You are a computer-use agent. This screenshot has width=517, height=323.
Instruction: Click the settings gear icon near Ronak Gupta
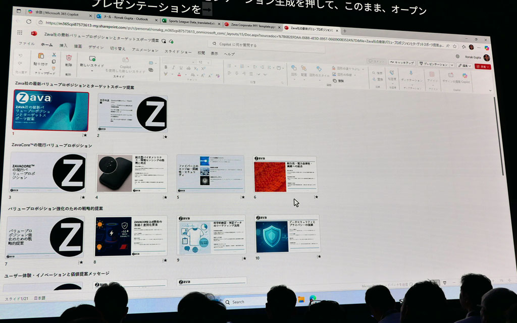457,57
